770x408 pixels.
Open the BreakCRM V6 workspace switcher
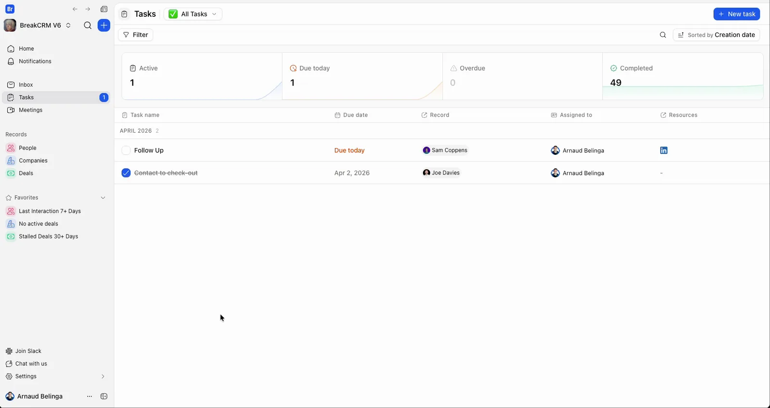tap(38, 25)
